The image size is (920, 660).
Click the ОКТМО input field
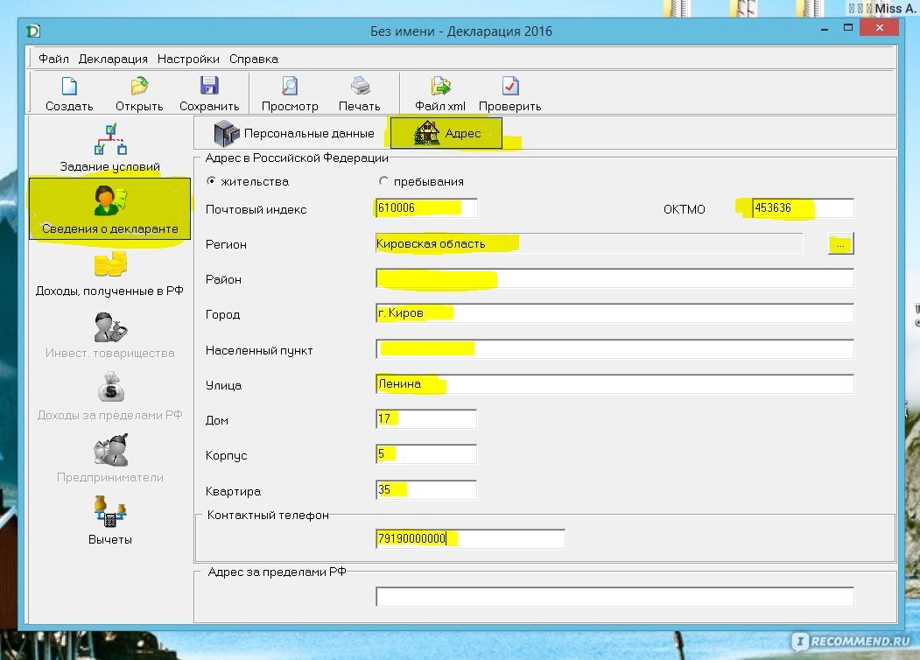(803, 208)
